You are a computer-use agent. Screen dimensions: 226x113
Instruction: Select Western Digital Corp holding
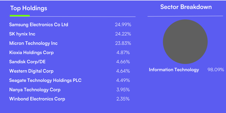[31, 71]
